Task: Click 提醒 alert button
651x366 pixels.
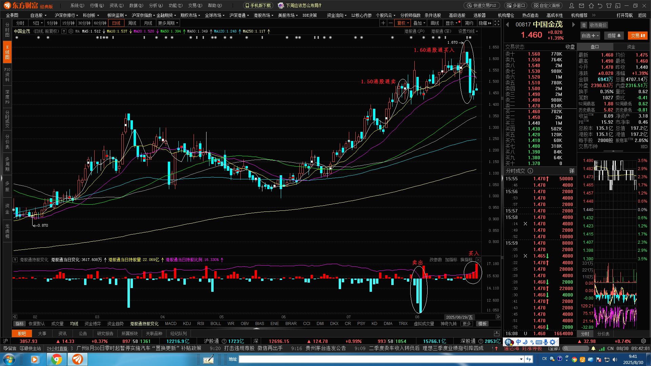Action: click(614, 36)
